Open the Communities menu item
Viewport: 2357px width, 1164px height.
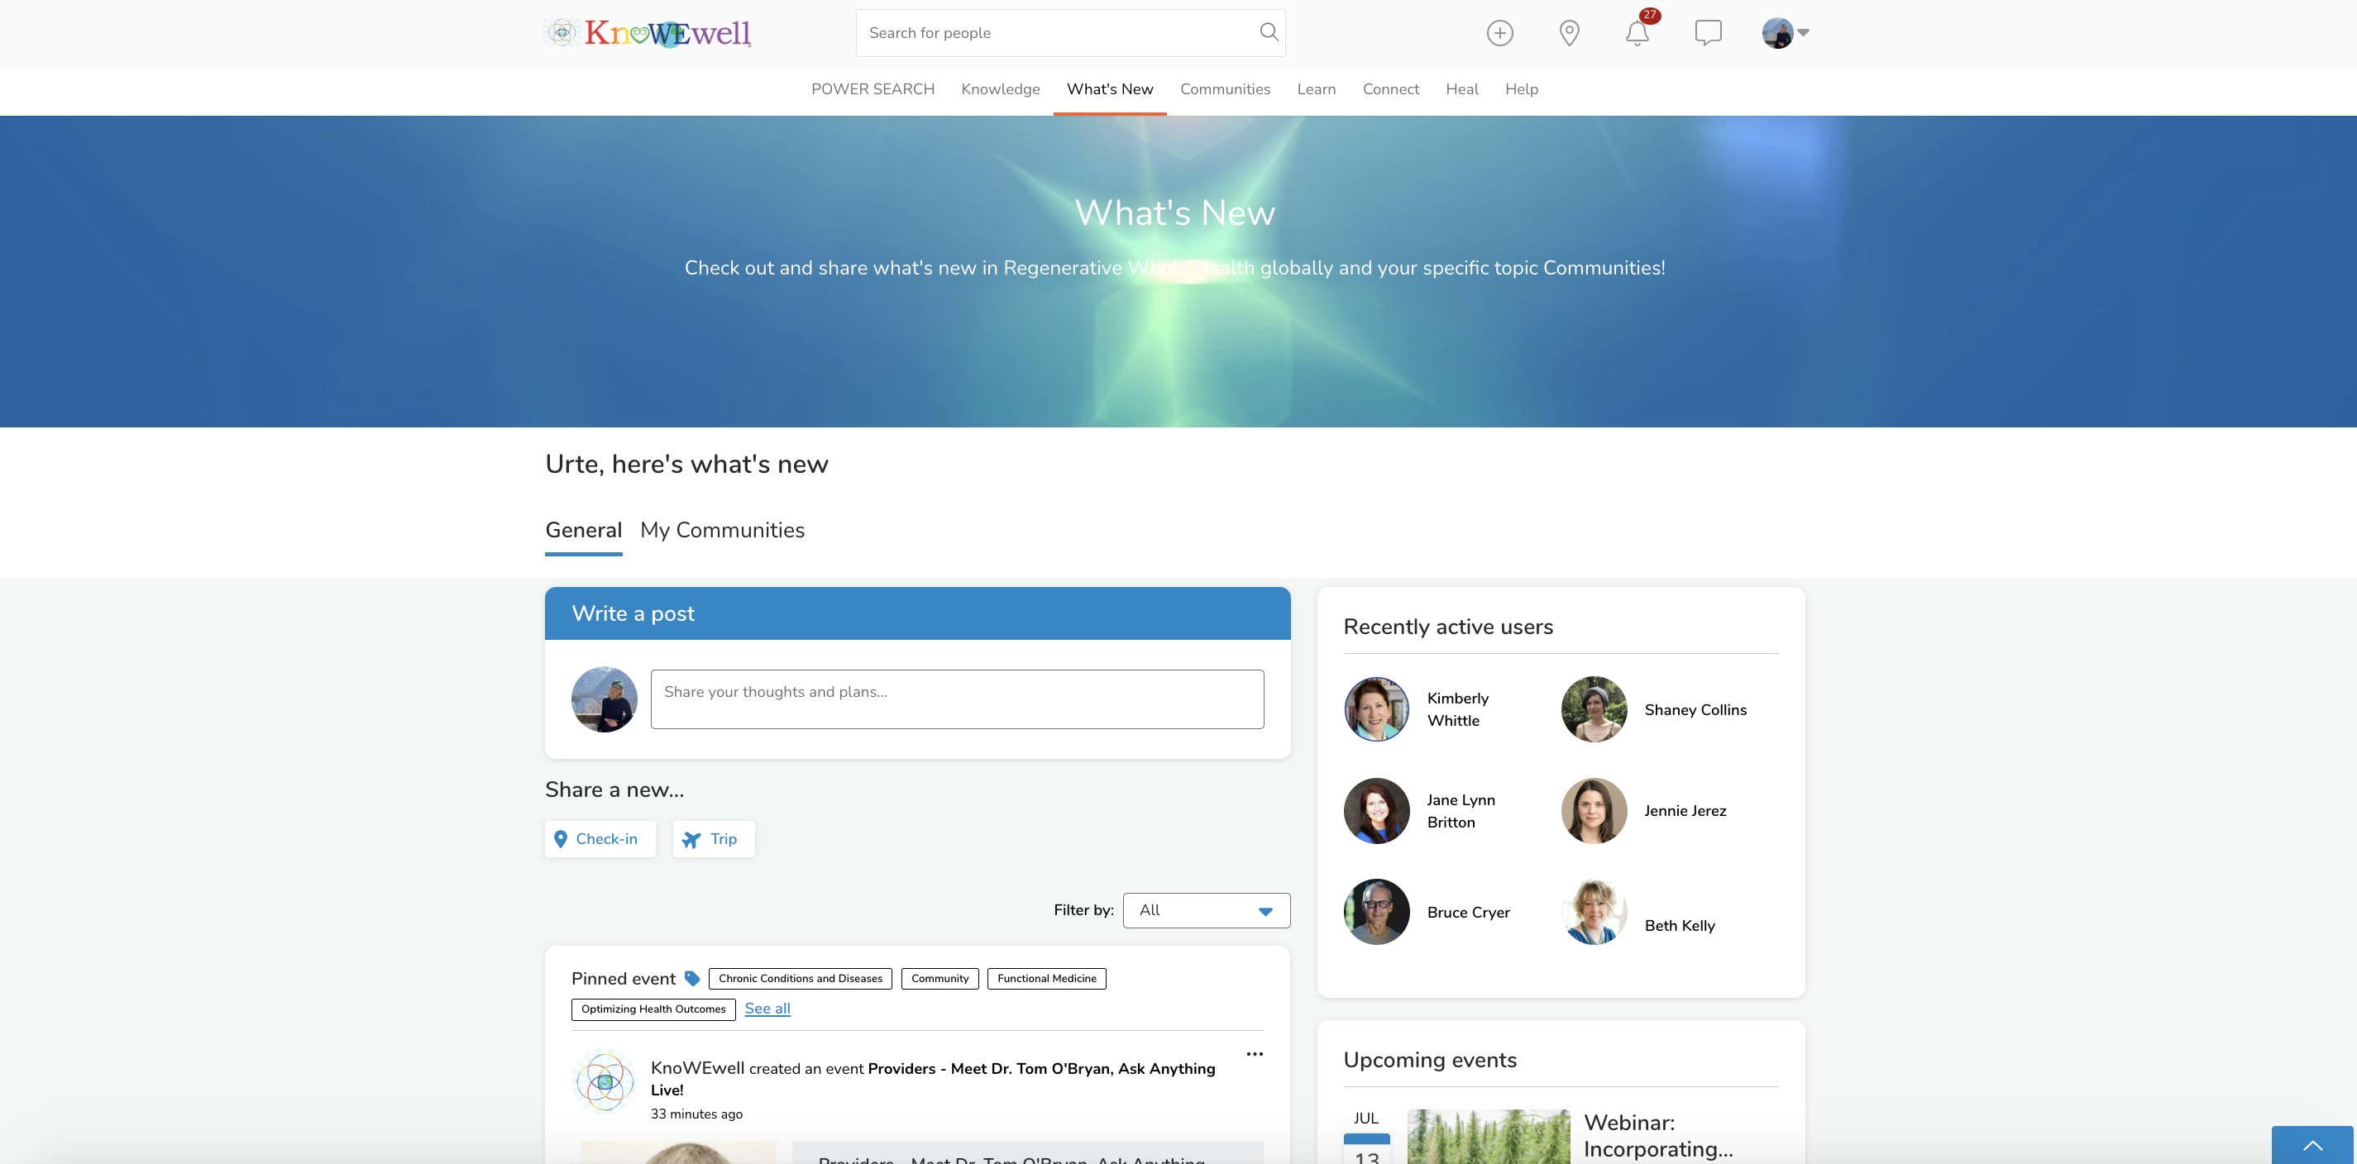click(1225, 88)
